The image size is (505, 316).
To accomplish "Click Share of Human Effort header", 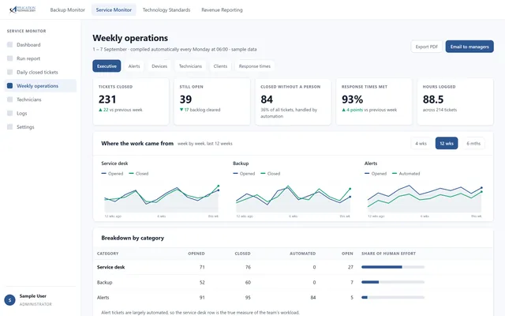I will (388, 254).
